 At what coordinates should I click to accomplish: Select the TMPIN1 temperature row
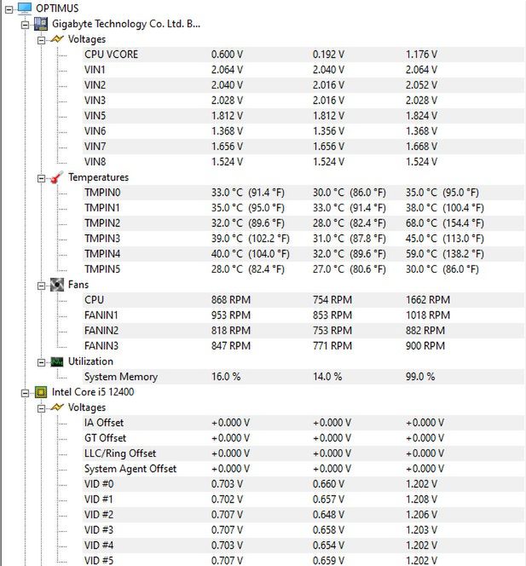click(303, 208)
